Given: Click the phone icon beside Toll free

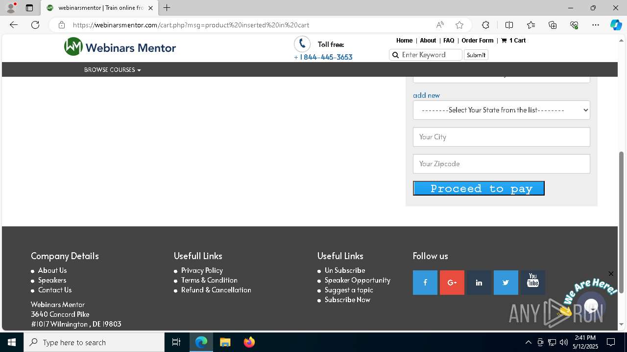Looking at the screenshot, I should click(x=302, y=44).
